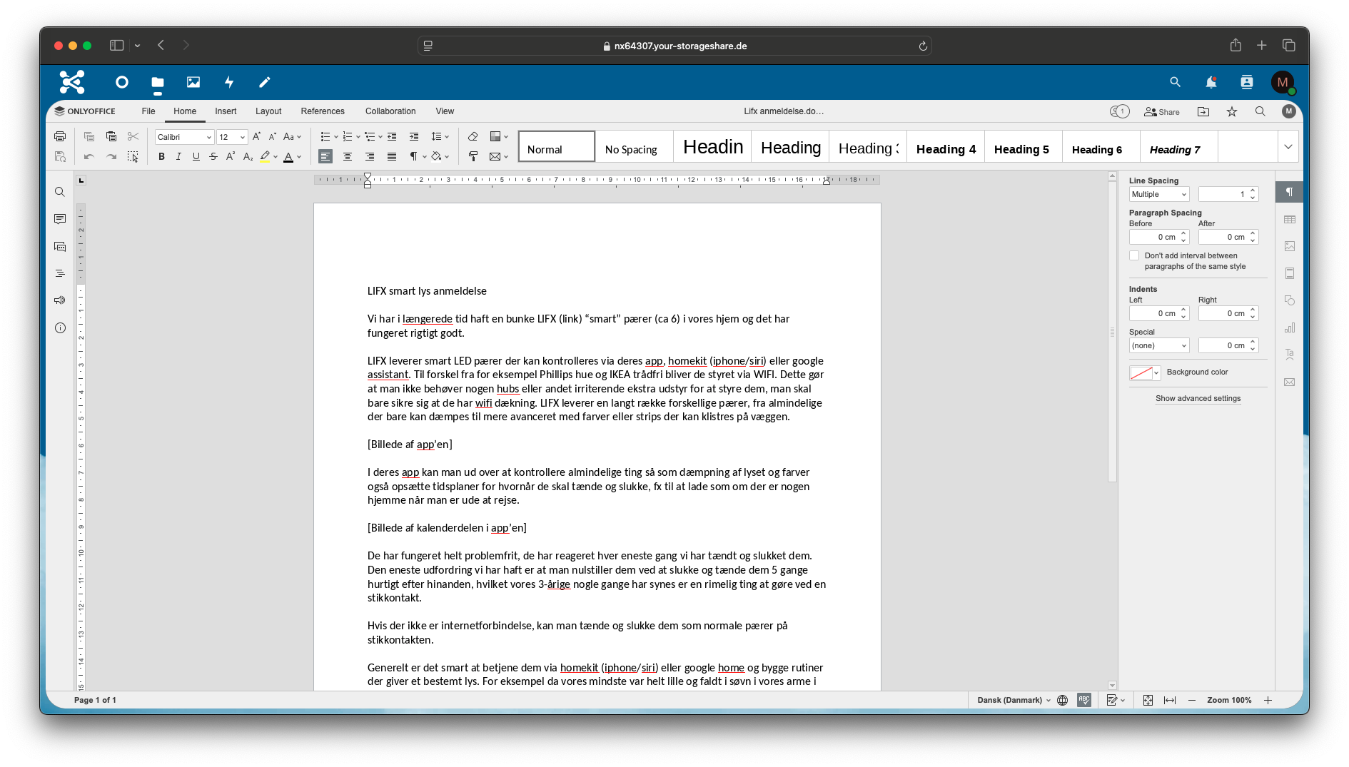
Task: Apply the Heading 4 style
Action: pos(946,147)
